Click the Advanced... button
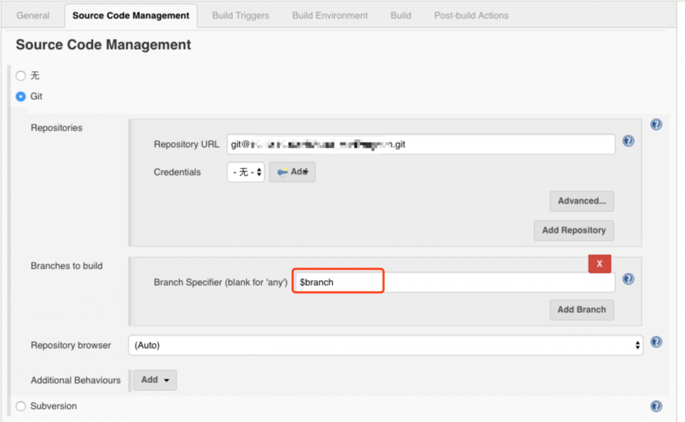Image resolution: width=685 pixels, height=422 pixels. (x=582, y=201)
